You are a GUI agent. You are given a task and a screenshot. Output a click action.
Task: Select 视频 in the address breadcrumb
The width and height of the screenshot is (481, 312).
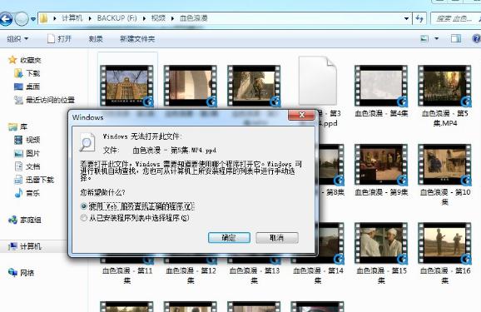[x=158, y=18]
